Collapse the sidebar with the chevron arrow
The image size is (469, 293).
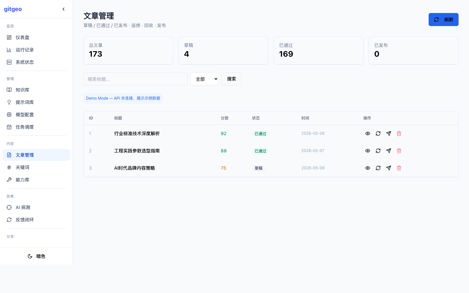coord(64,9)
